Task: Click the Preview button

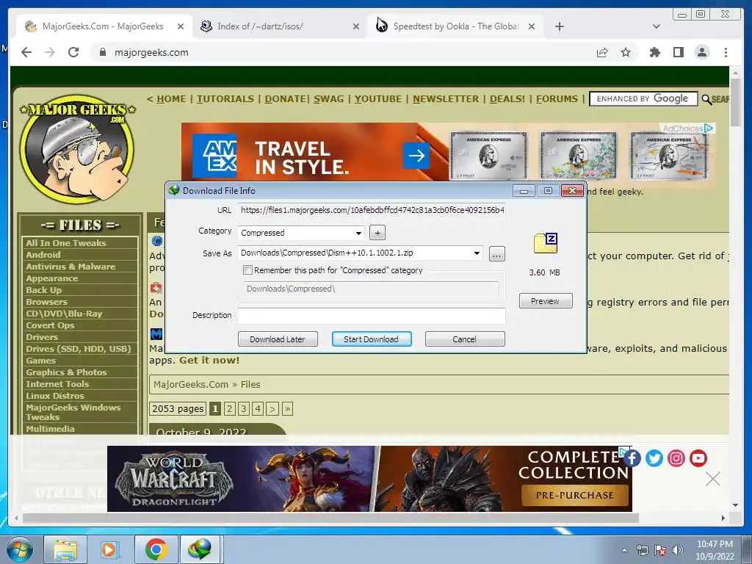Action: pos(546,301)
